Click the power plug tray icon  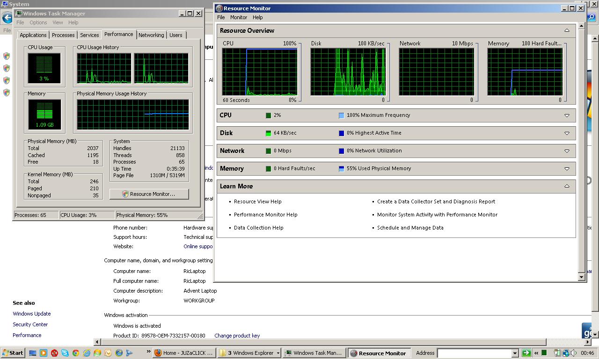coord(557,353)
